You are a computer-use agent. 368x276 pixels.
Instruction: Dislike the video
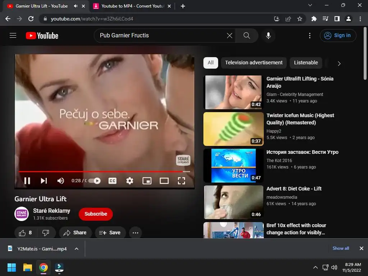click(x=46, y=233)
